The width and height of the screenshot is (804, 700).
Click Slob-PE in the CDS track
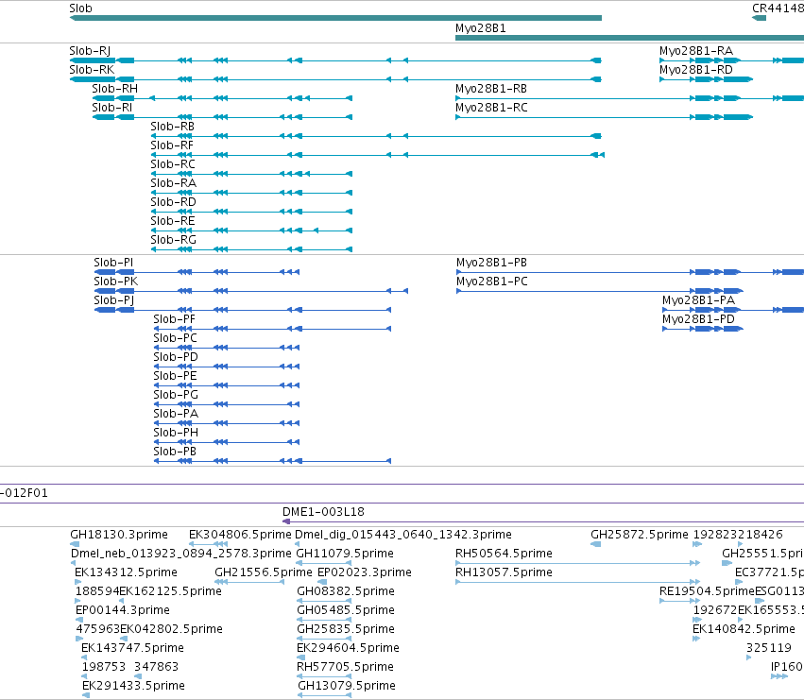point(175,376)
